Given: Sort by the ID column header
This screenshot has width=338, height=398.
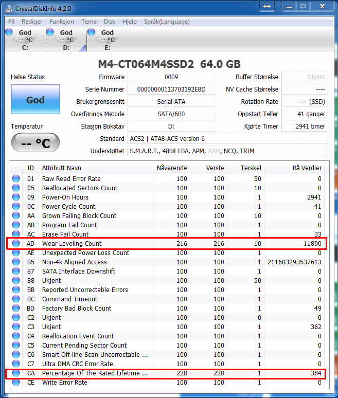Looking at the screenshot, I should tap(30, 168).
